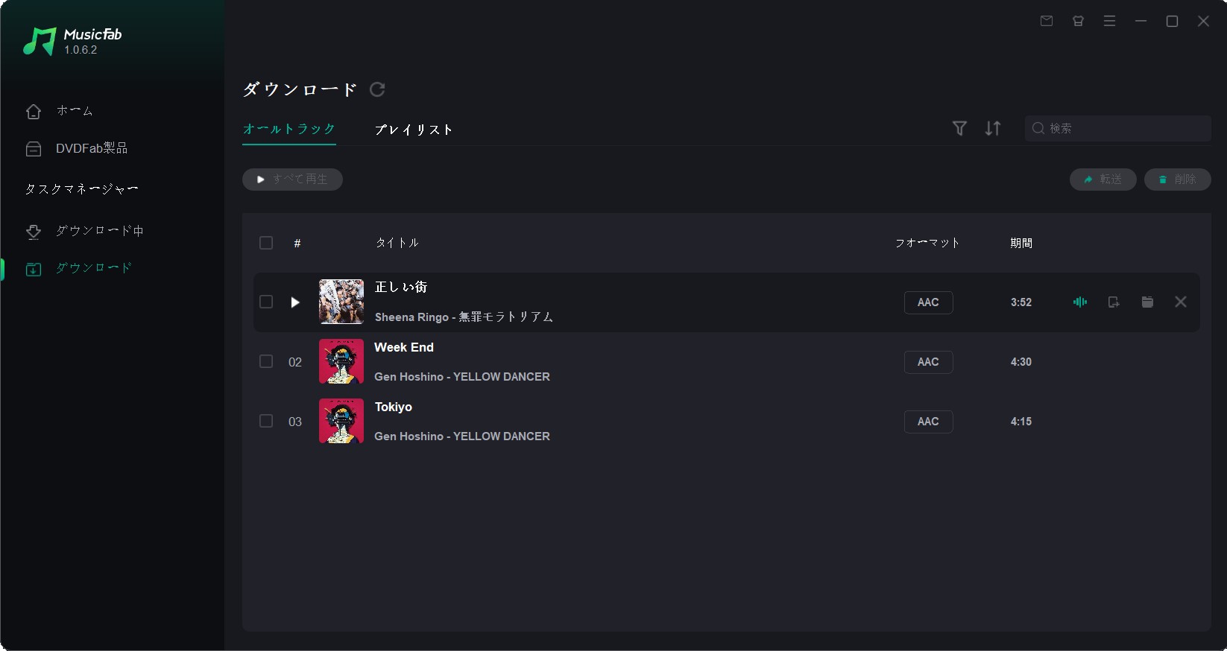Open the filter funnel icon

[959, 128]
